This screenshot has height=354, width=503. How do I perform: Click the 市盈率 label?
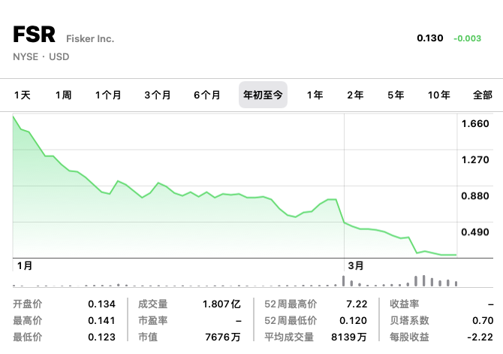coord(153,321)
